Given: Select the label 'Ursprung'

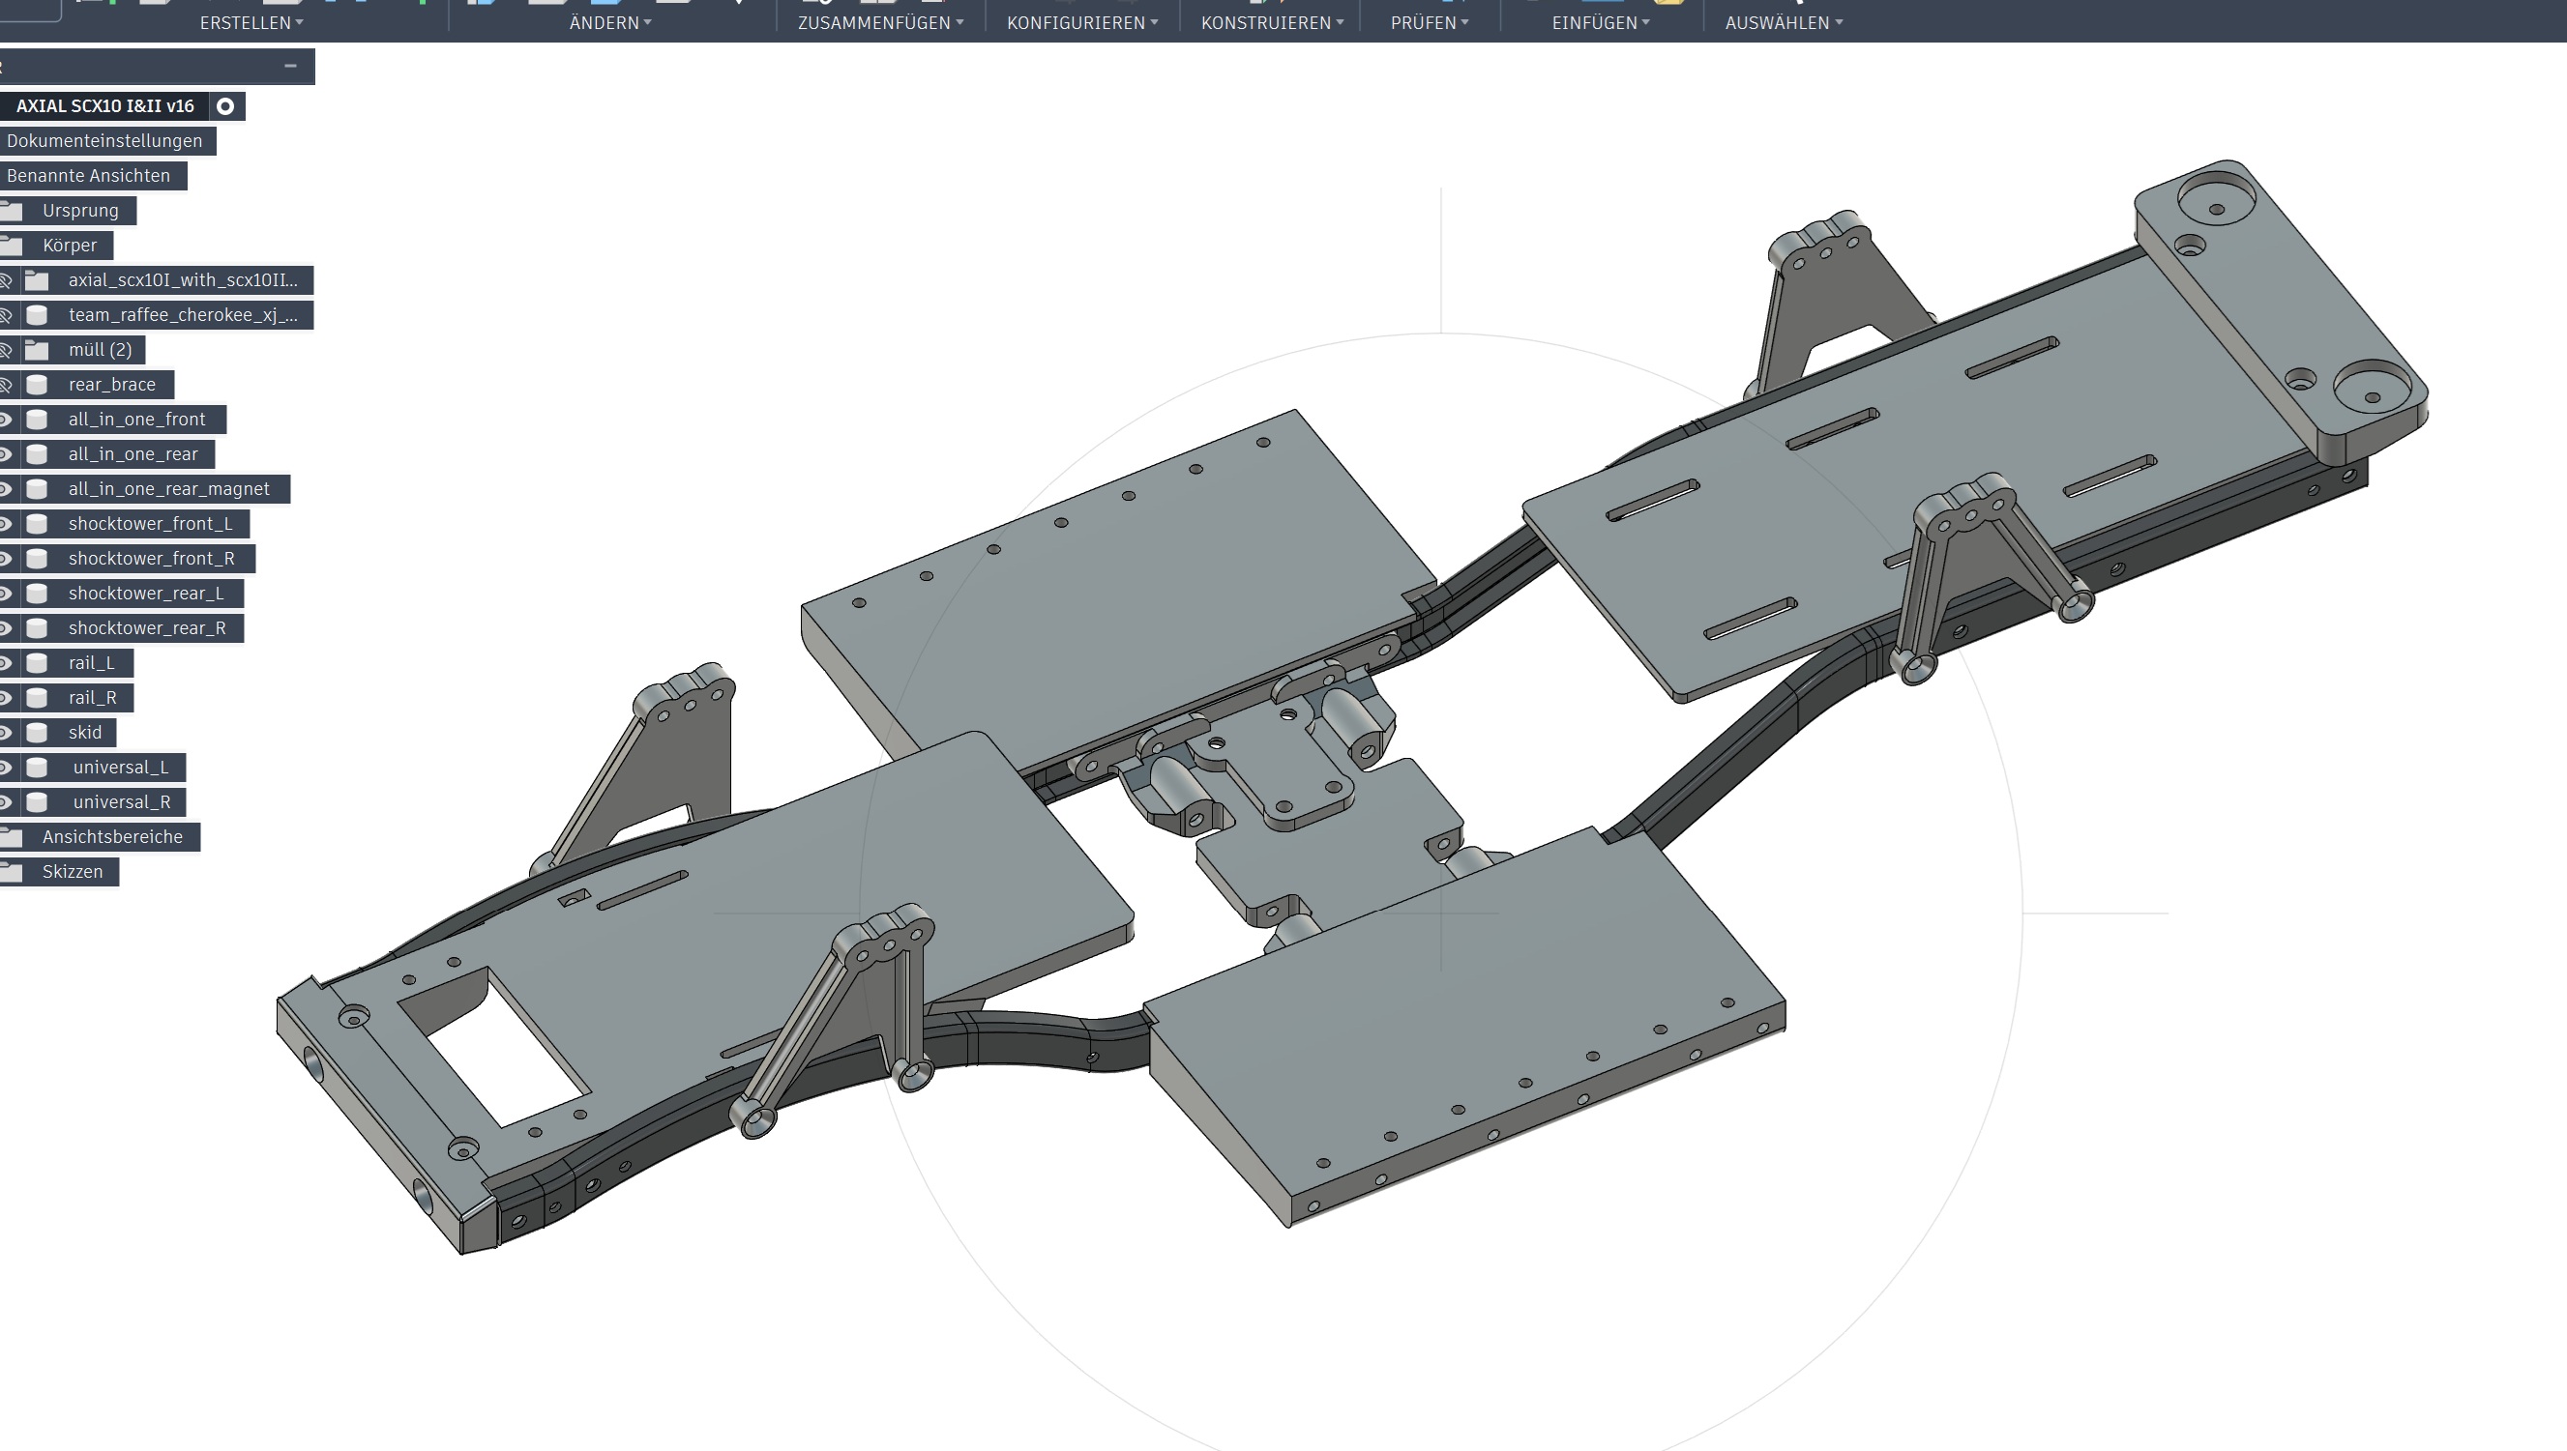Looking at the screenshot, I should coord(79,211).
